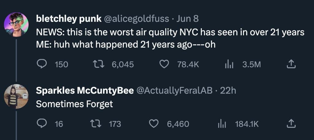Reply to bletchley punk's tweet

point(41,64)
